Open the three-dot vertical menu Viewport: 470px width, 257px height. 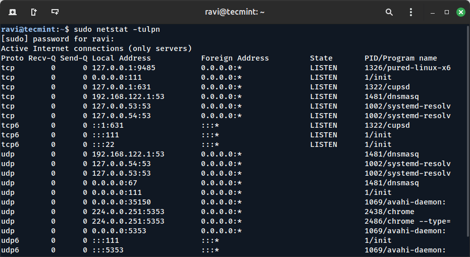pyautogui.click(x=410, y=12)
